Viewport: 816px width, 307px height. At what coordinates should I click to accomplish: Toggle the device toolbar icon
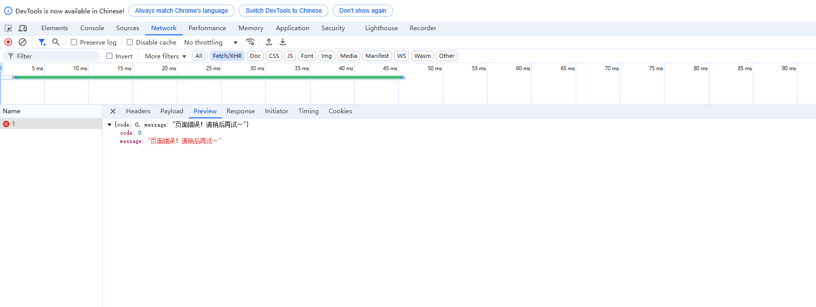coord(23,28)
